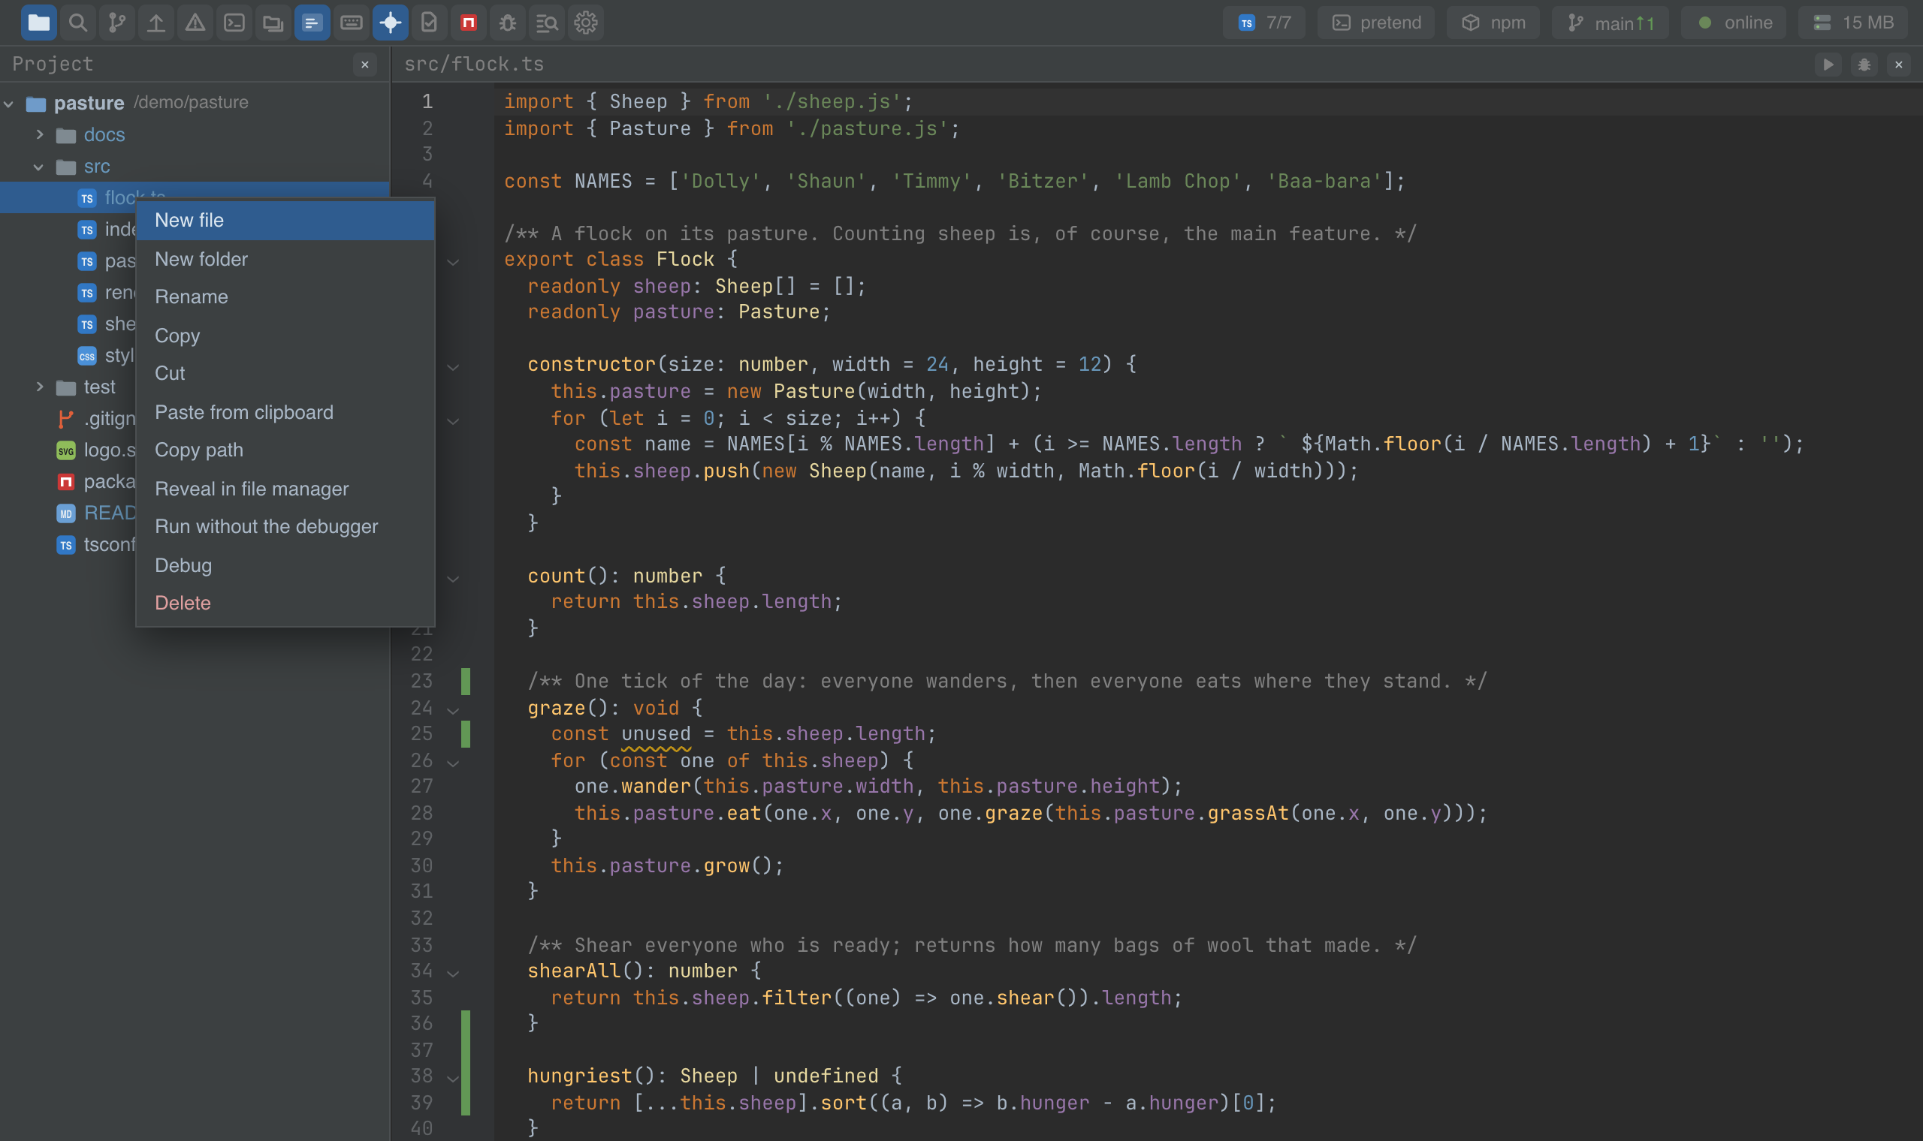Click the npm package status chip
Viewport: 1923px width, 1141px height.
[1493, 23]
